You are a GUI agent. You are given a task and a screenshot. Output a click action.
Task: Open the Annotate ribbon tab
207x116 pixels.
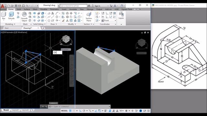tap(73, 9)
